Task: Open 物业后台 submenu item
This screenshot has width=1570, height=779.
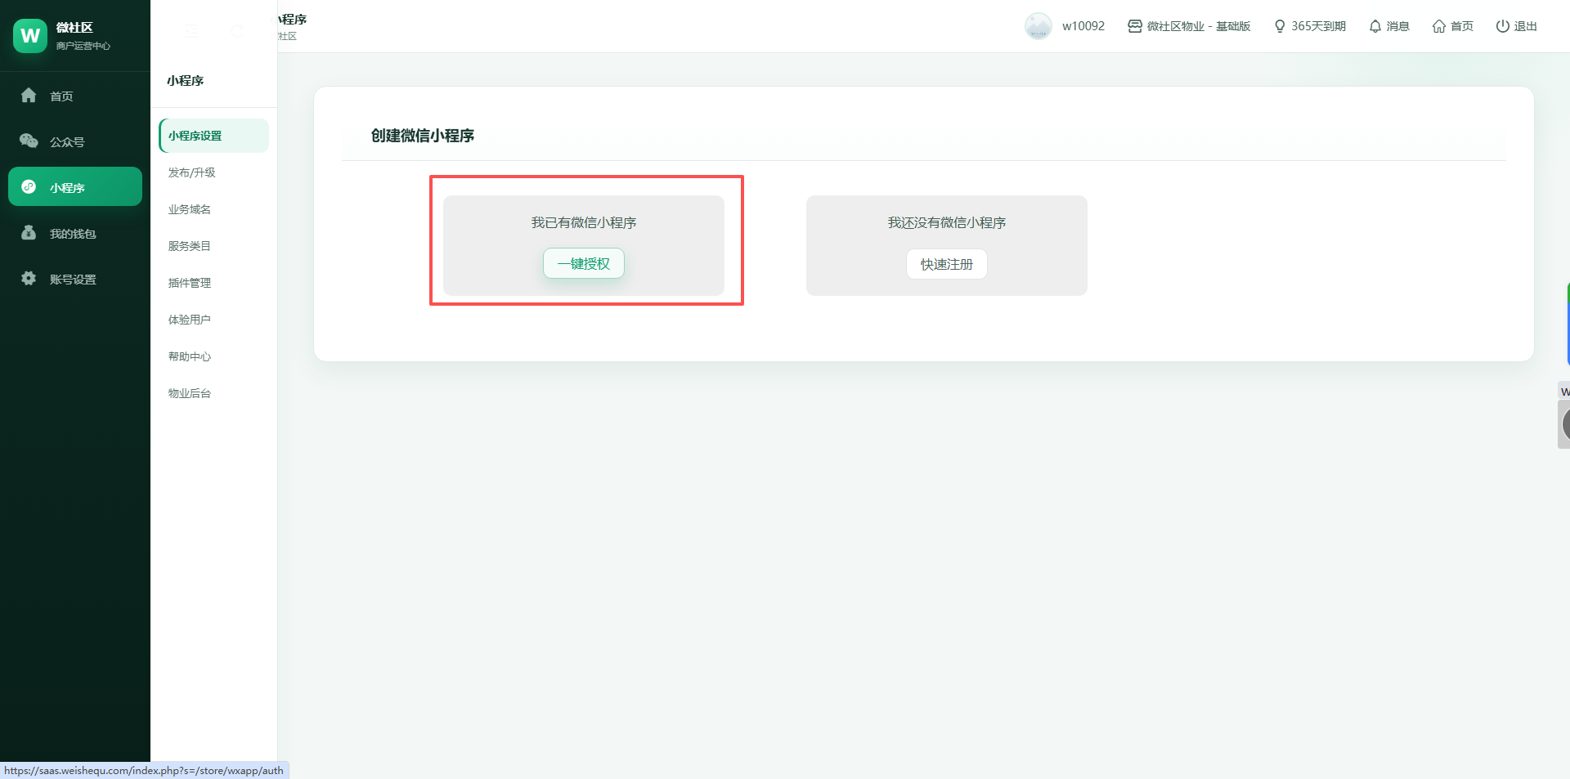Action: (213, 393)
